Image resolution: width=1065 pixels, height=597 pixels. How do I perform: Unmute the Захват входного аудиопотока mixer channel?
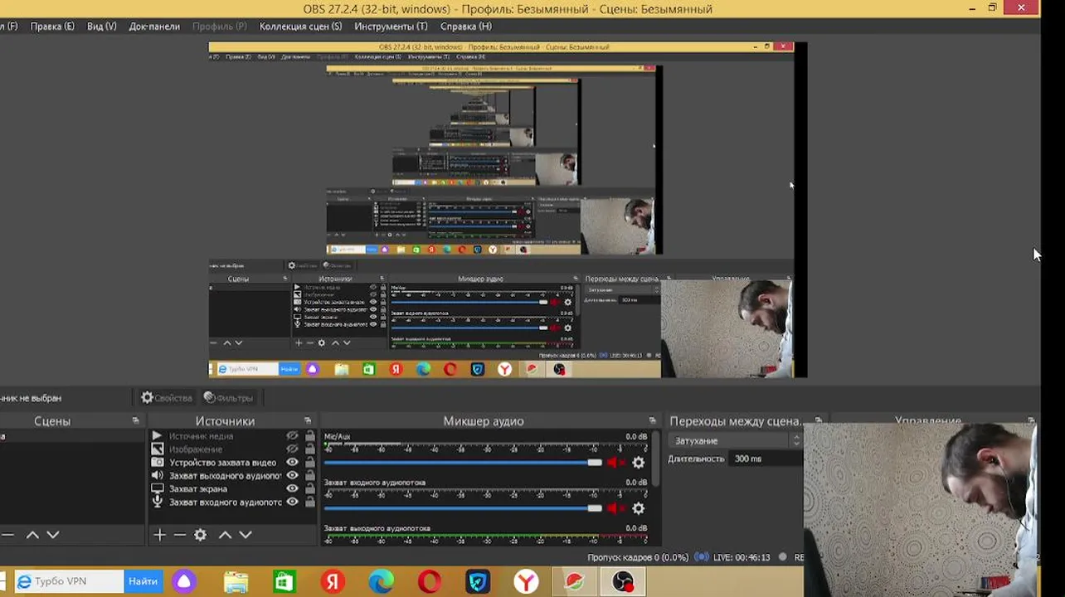pos(615,508)
